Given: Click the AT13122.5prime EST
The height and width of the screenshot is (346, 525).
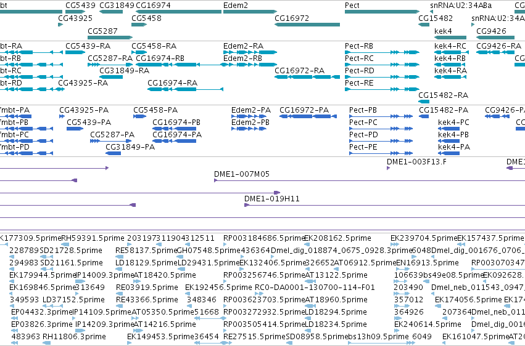Looking at the screenshot, I should pos(309,281).
